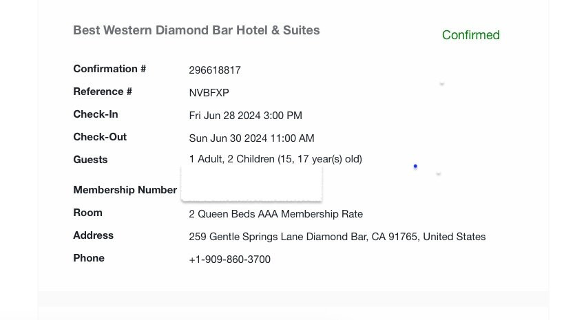Image resolution: width=575 pixels, height=320 pixels.
Task: Click the Check-In label
Action: pyautogui.click(x=96, y=114)
